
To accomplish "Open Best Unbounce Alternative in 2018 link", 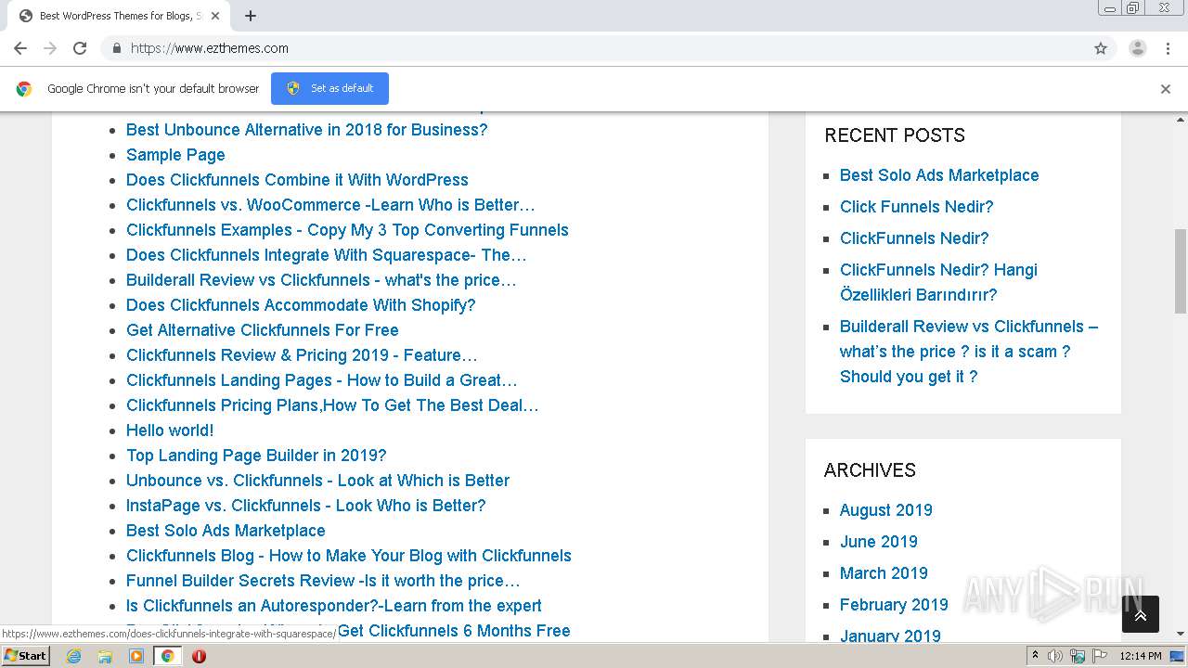I will pos(306,130).
